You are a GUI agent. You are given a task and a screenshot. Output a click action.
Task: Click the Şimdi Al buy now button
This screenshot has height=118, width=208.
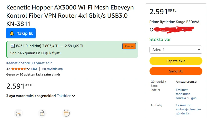pos(176,71)
